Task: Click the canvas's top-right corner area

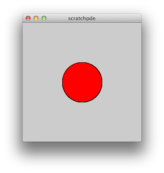Action: point(138,26)
